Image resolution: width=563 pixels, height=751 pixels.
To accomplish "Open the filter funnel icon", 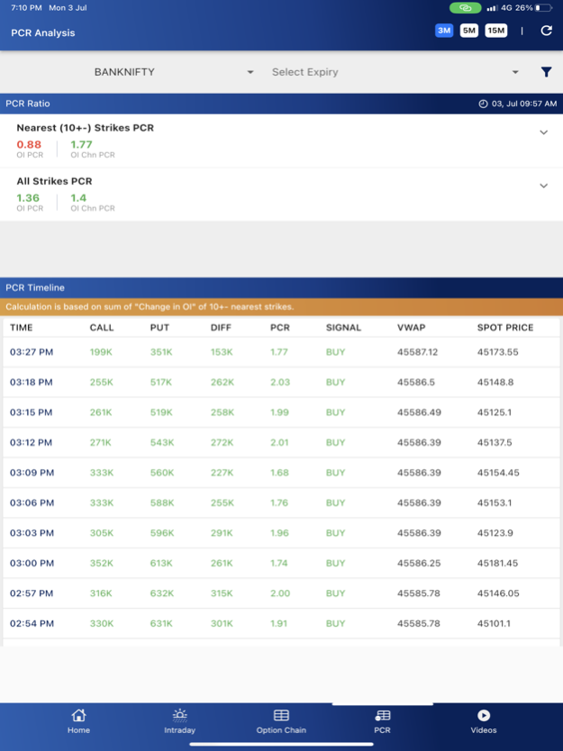I will (546, 72).
